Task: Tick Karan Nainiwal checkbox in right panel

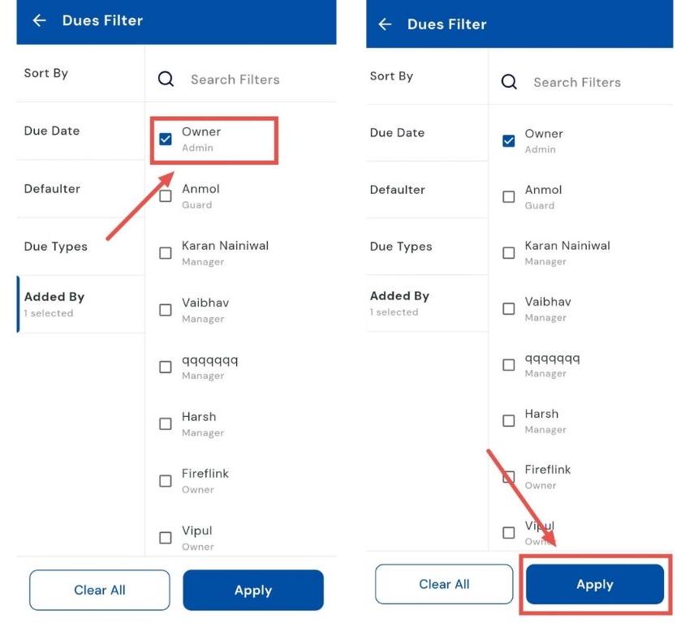Action: (x=509, y=253)
